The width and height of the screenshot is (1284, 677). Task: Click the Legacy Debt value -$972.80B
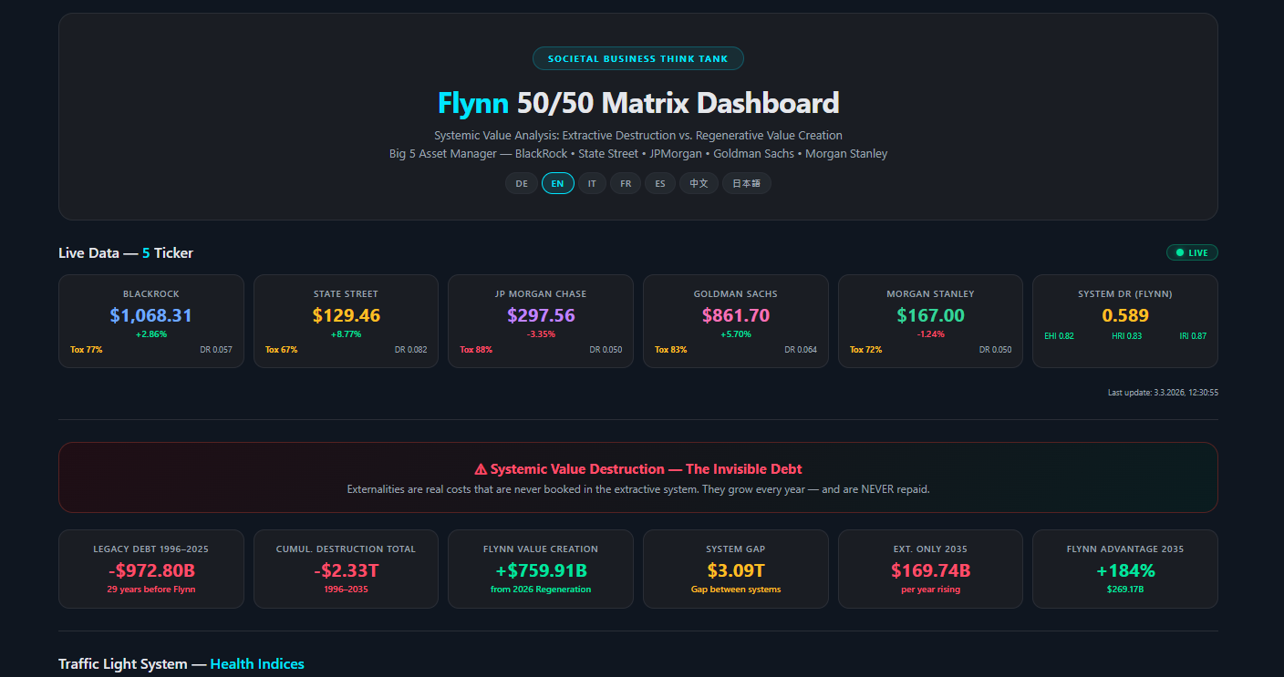151,571
